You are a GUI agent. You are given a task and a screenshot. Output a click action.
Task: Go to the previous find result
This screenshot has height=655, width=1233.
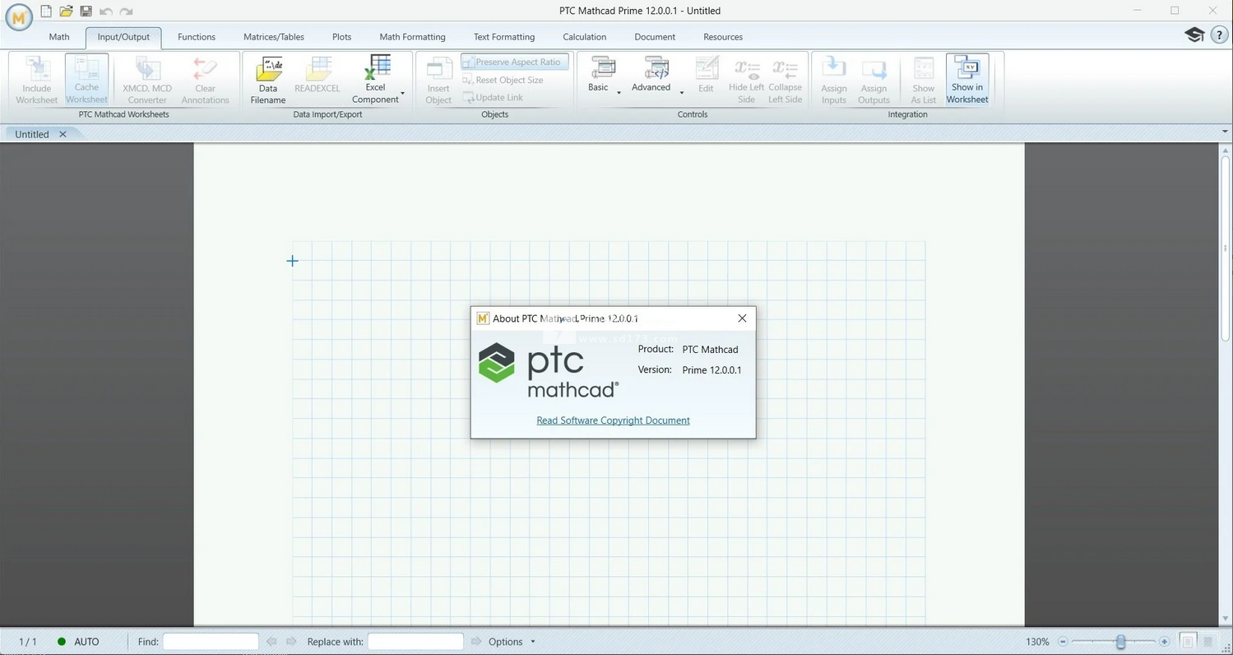click(271, 642)
